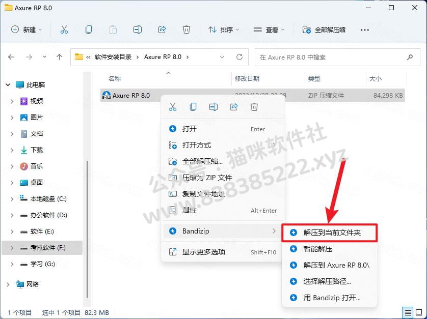Select 桌面 in the navigation tree
Screen dimensions: 427x319
[x=37, y=183]
